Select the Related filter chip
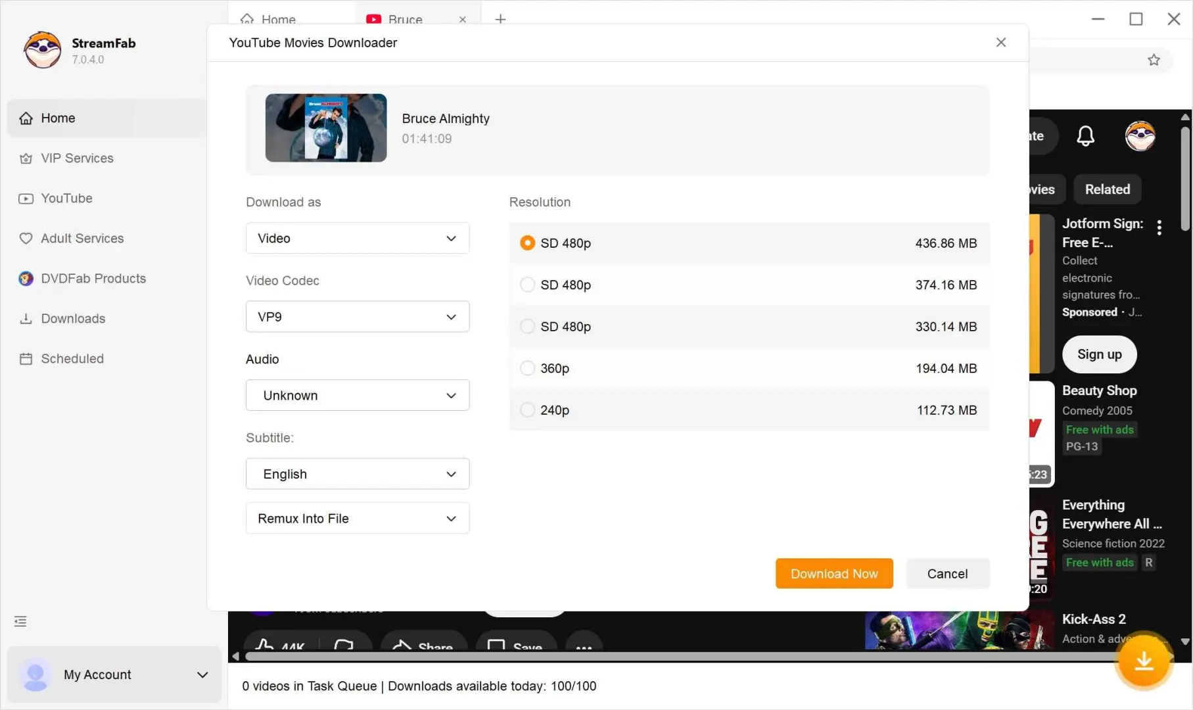Image resolution: width=1193 pixels, height=710 pixels. click(x=1108, y=189)
